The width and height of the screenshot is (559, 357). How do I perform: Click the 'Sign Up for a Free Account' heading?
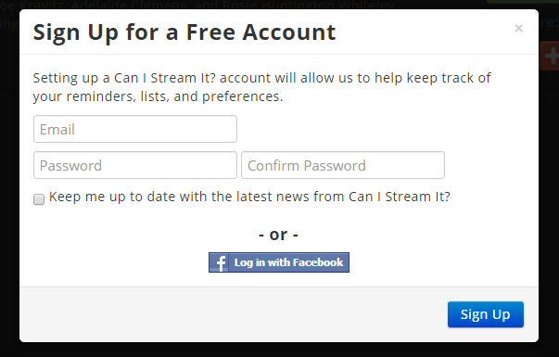pos(184,32)
